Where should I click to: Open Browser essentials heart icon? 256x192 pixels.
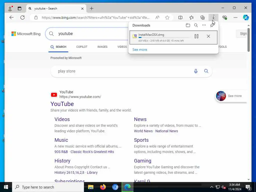(225, 17)
